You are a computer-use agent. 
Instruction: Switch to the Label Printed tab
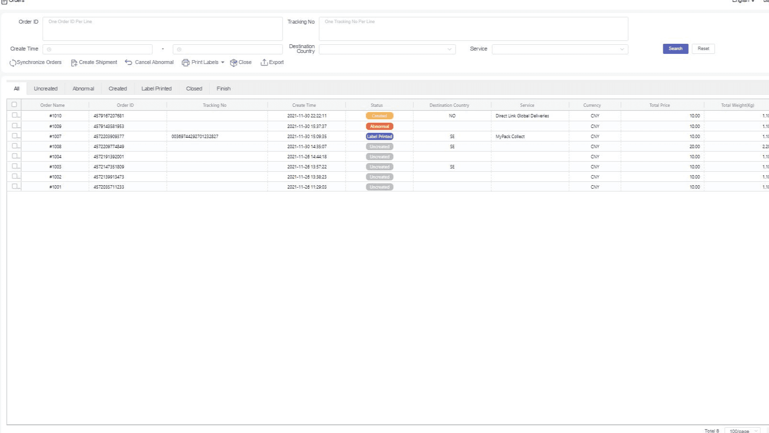coord(156,89)
